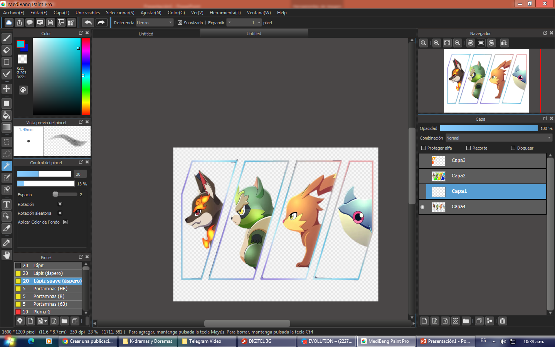Screen dimensions: 555x347
Task: Open the Expandir pixel value dropdown
Action: tap(229, 23)
